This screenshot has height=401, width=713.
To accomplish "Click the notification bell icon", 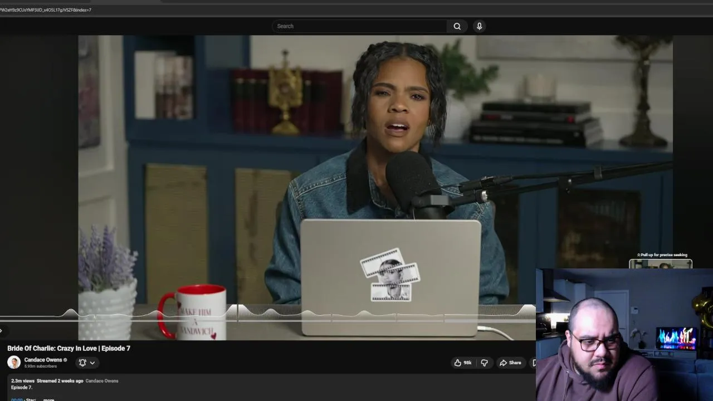I will (82, 363).
